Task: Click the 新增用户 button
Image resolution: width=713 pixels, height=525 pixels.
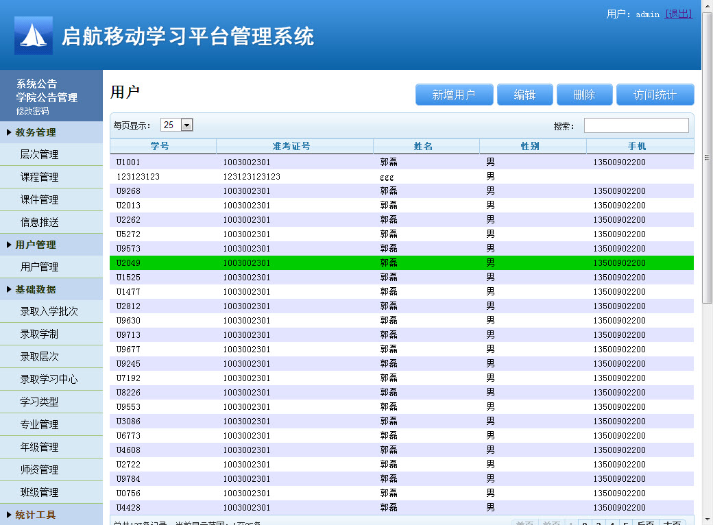Action: [454, 95]
